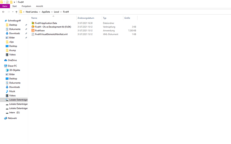Select the FiveM.exe file name
Viewport: 231px width, 144px height.
pyautogui.click(x=40, y=30)
